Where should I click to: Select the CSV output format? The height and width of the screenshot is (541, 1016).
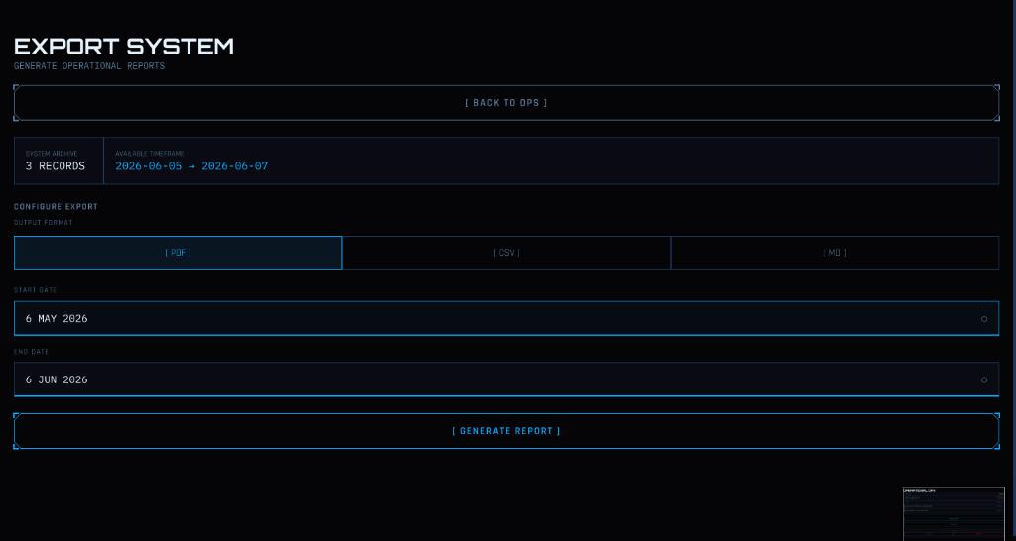[506, 253]
